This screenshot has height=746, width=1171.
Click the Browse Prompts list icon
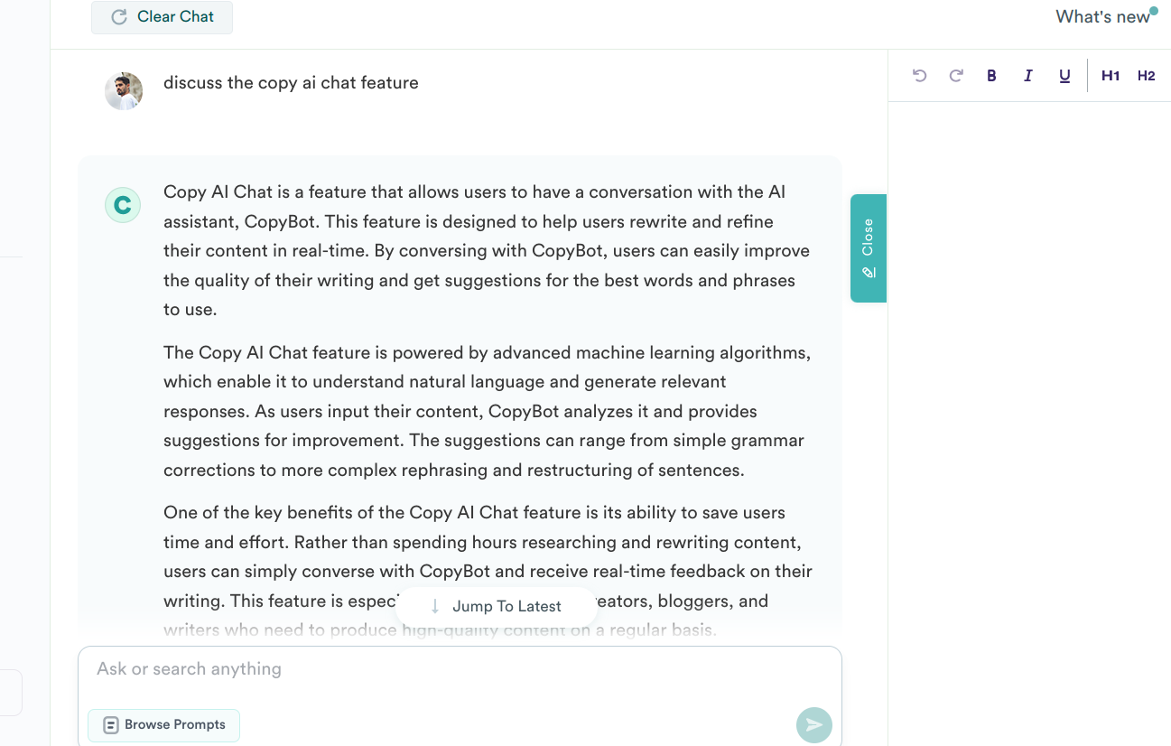point(111,725)
